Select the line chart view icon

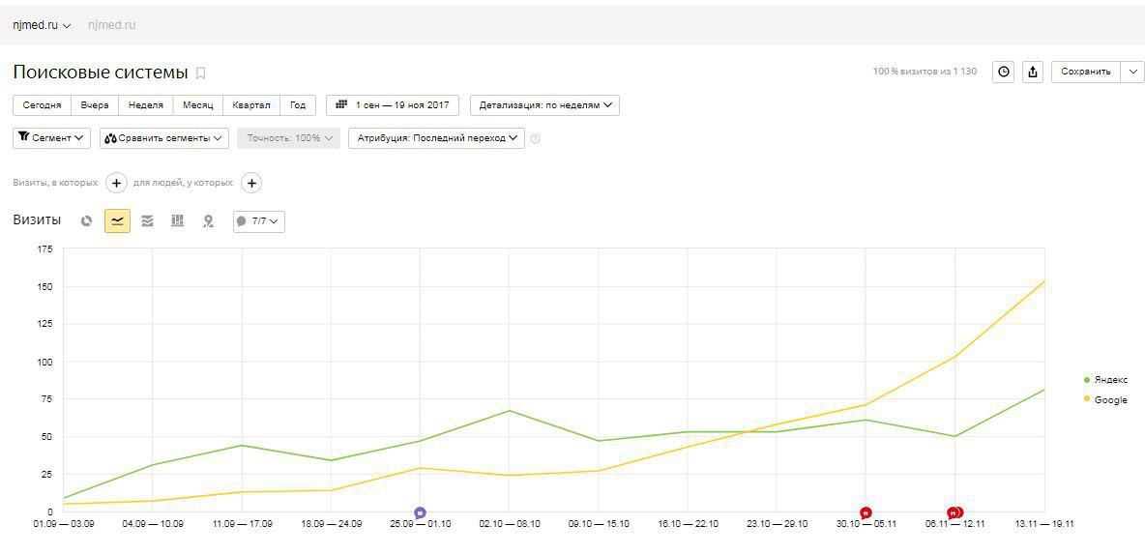(x=118, y=221)
